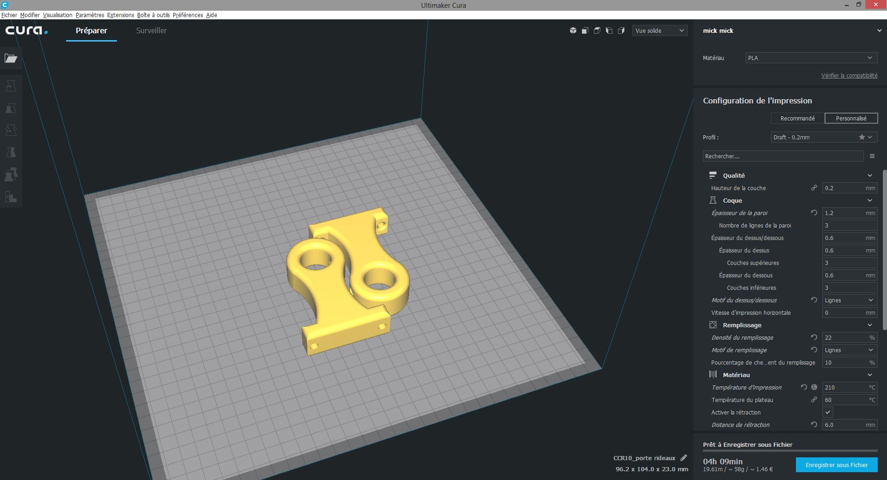
Task: Click the star icon in Profil field
Action: coord(862,137)
